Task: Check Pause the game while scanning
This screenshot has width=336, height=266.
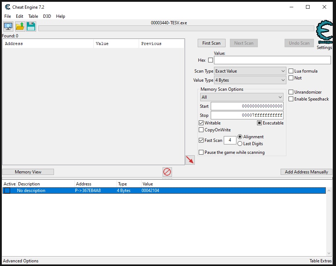Action: click(x=201, y=152)
